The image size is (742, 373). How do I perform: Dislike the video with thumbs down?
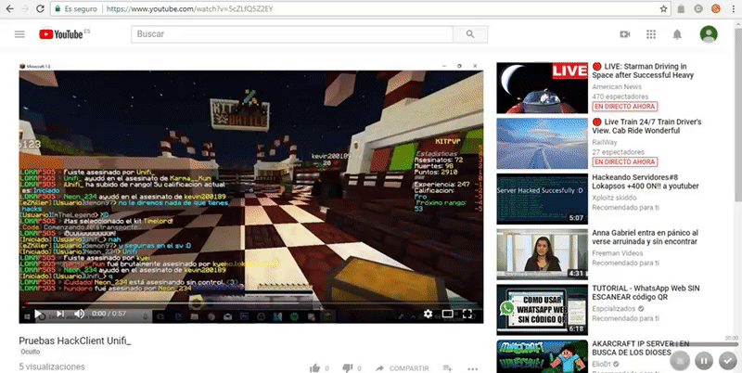tap(346, 368)
